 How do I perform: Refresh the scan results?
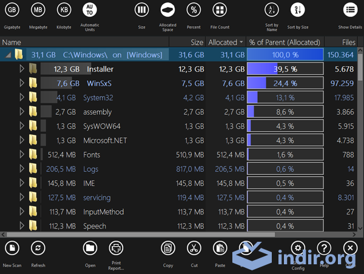(38, 248)
